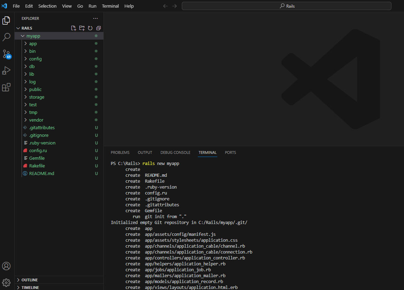Expand the tmp folder

pyautogui.click(x=25, y=112)
